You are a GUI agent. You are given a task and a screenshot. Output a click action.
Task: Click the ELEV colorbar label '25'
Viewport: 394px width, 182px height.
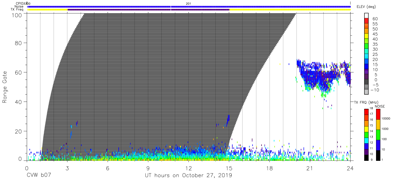click(x=375, y=54)
